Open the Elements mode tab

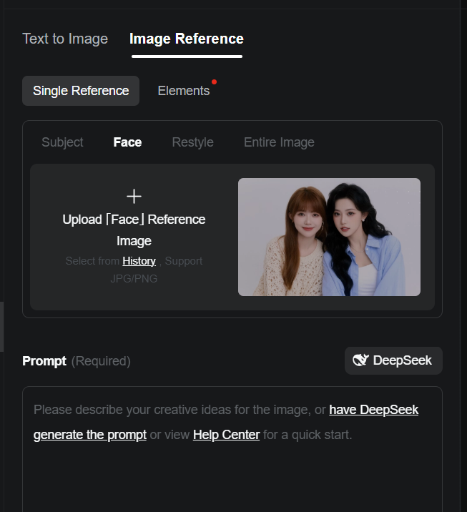184,91
